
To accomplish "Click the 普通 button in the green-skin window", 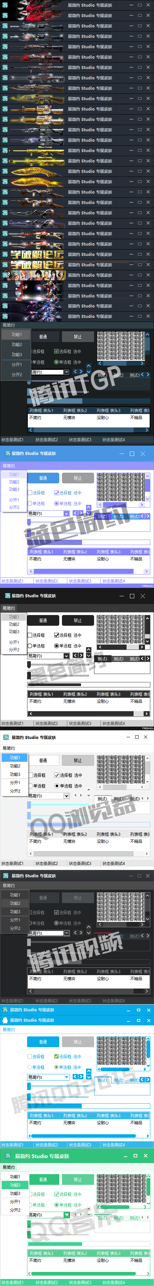I will (43, 1180).
